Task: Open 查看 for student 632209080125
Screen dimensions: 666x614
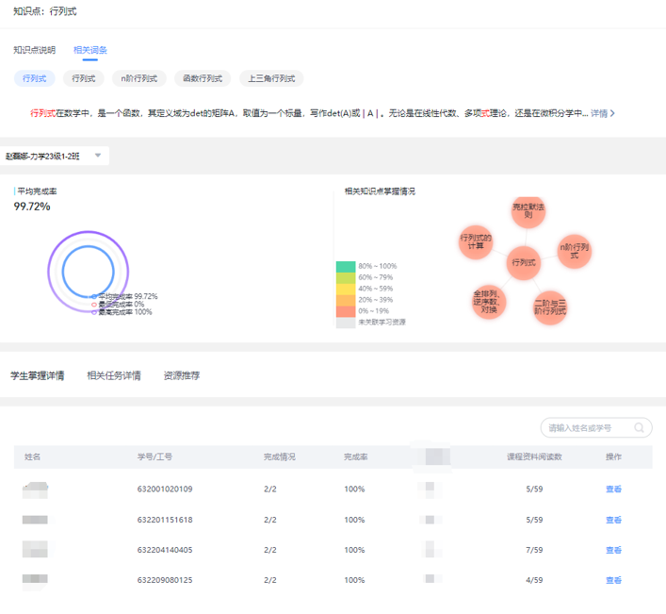Action: (614, 580)
